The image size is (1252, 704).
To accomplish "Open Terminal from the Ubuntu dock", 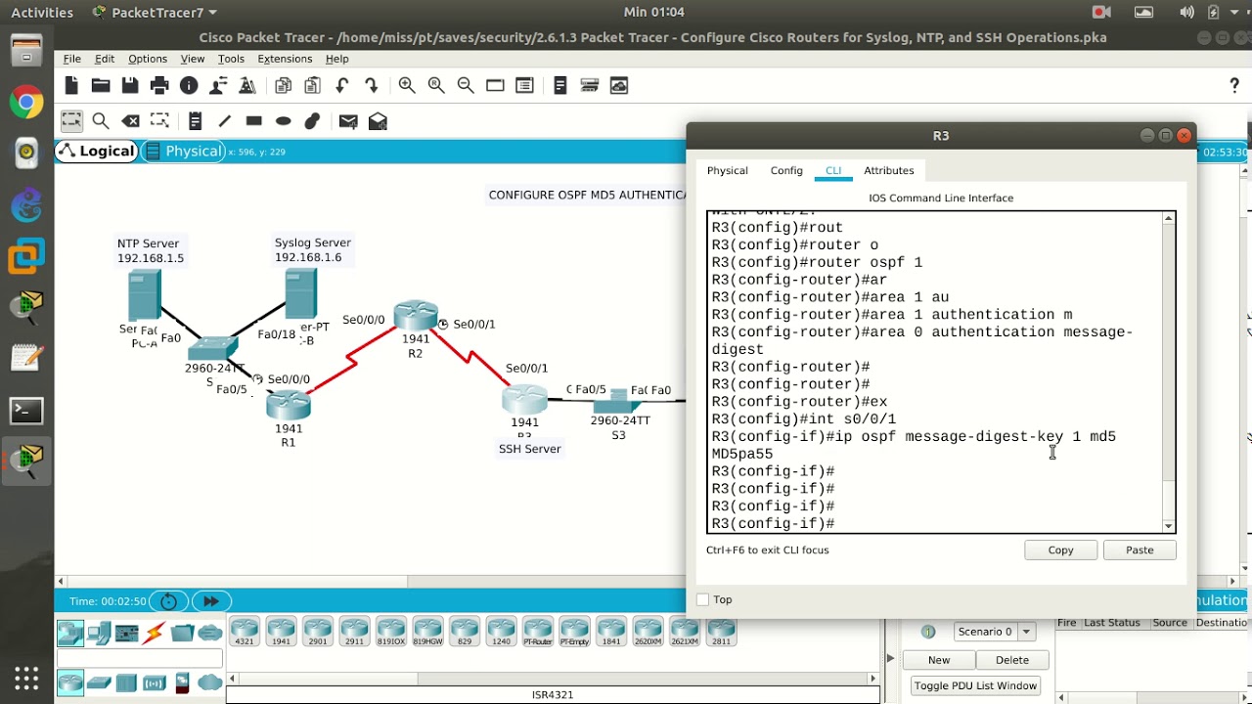I will point(26,411).
